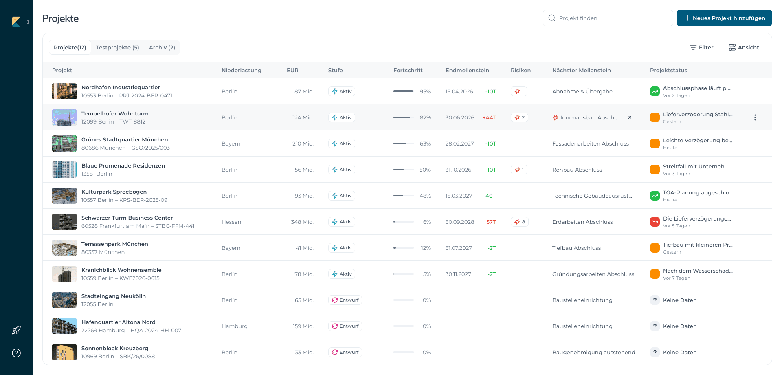Click risk badge showing 8 for Schwarzer Turm
Viewport: 782px width, 375px height.
519,222
